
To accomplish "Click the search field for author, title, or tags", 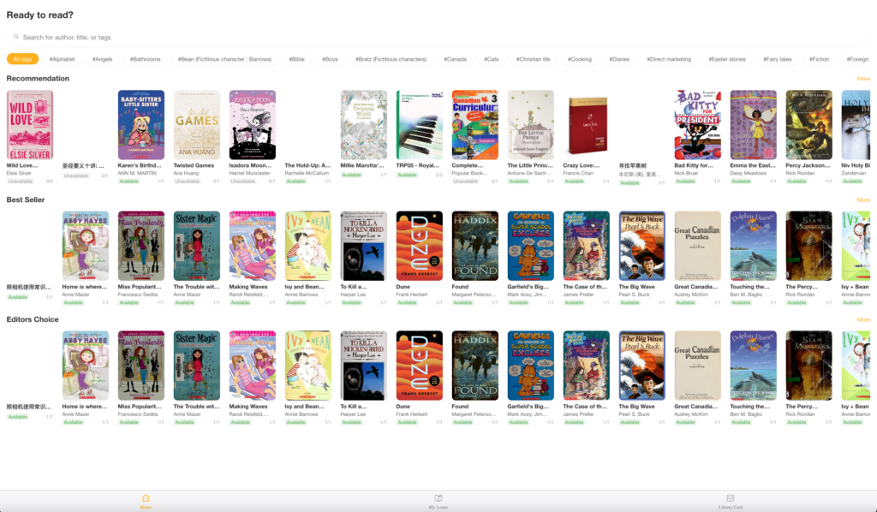I will tap(436, 37).
